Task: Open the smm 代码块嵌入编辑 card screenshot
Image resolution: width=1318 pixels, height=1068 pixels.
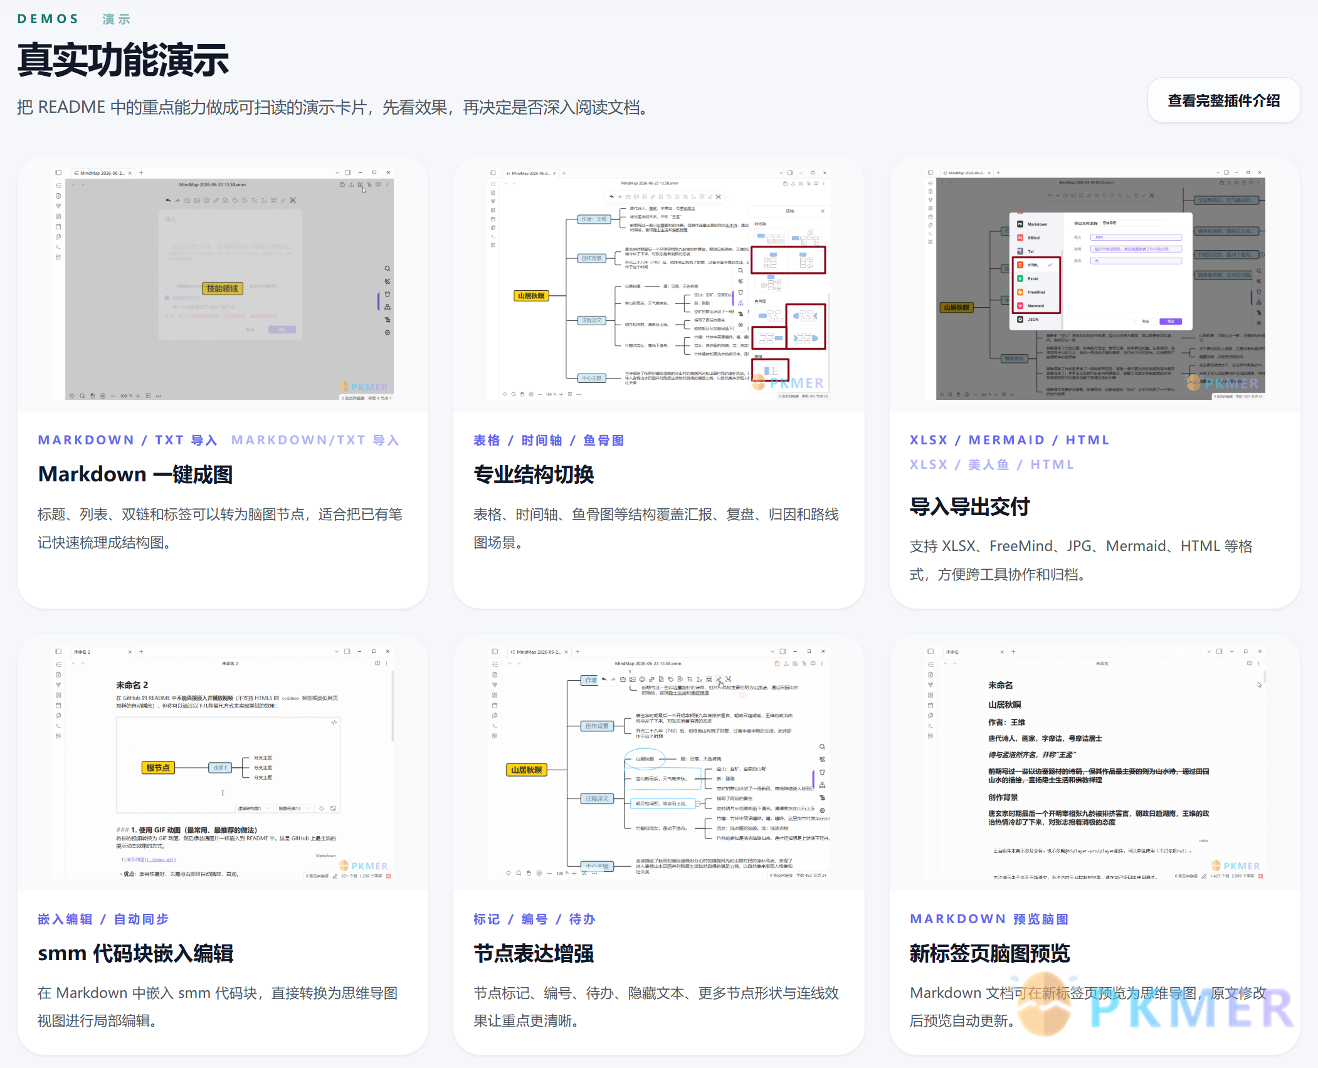Action: point(223,762)
